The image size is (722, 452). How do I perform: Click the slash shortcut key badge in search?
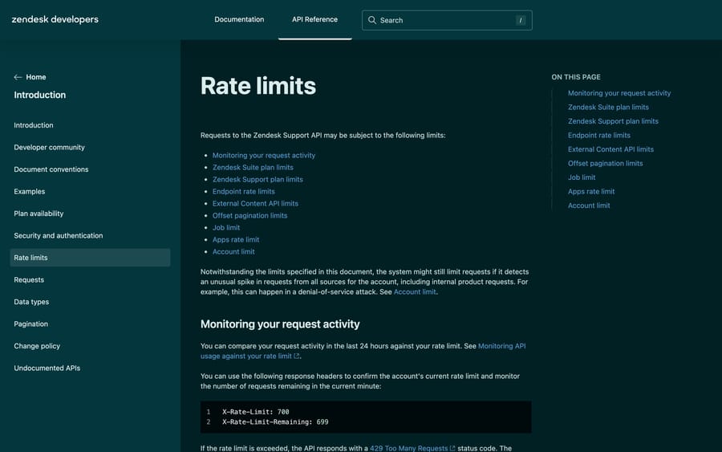[x=521, y=20]
